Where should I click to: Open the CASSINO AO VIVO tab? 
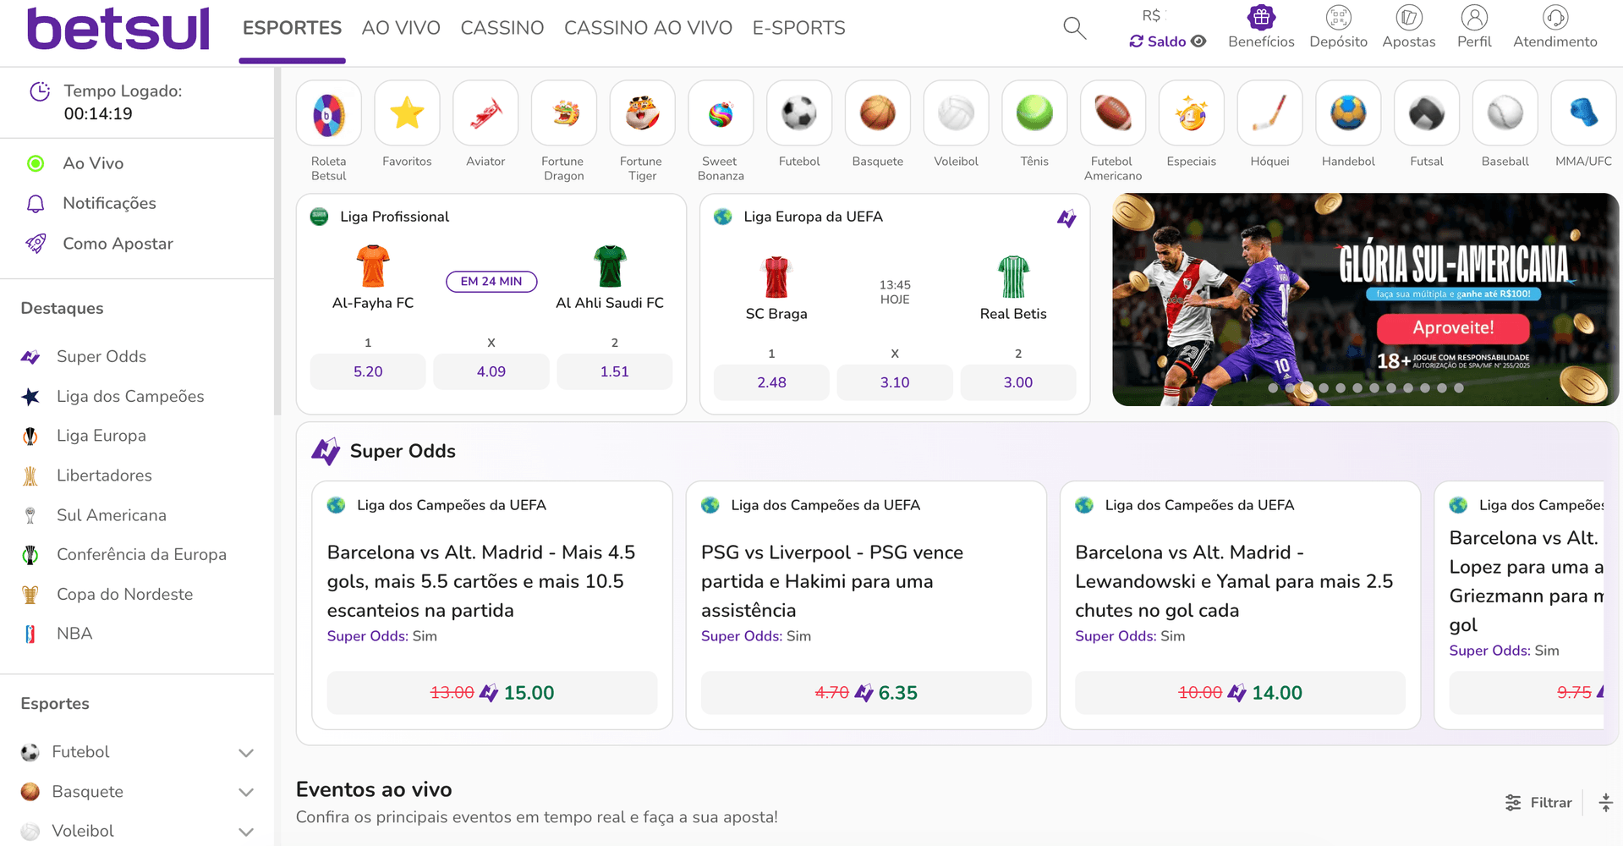648,28
